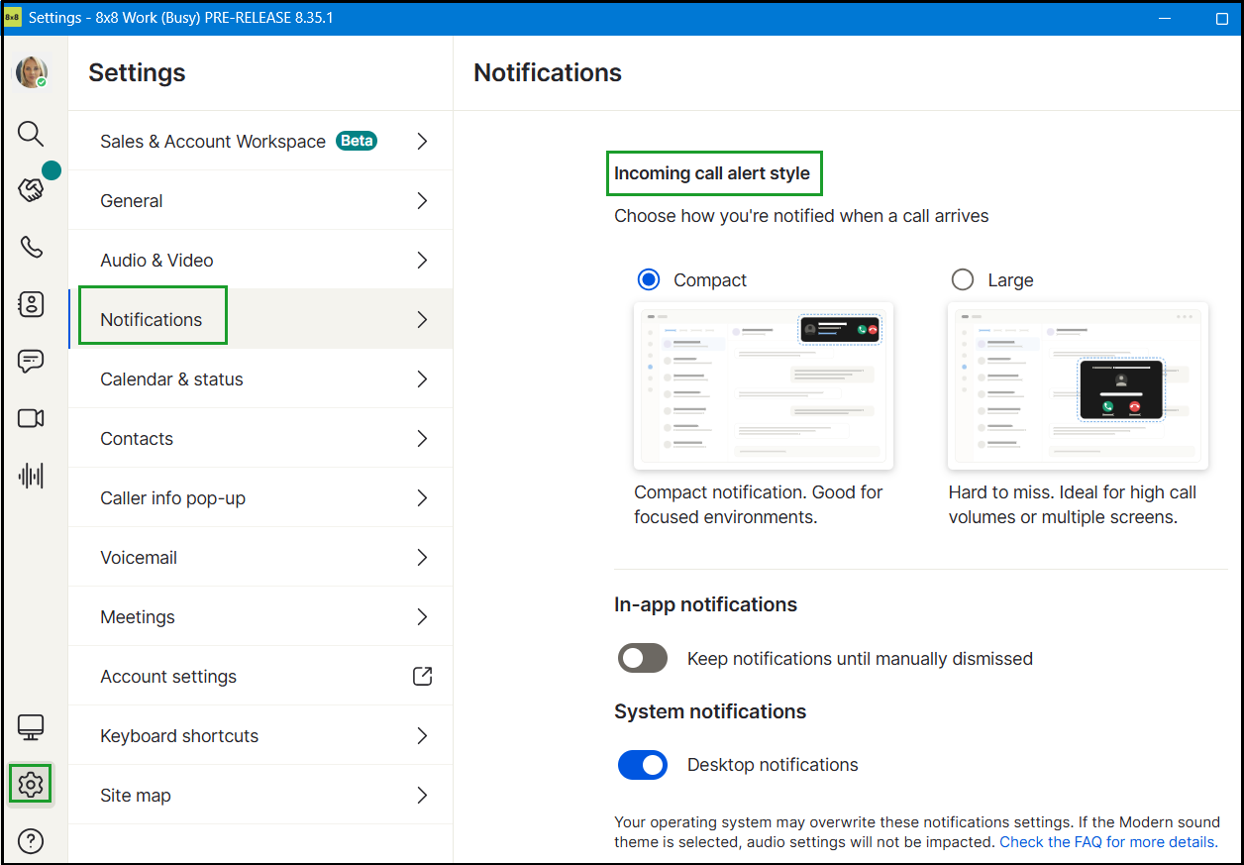Open Calendar & status settings

(260, 378)
